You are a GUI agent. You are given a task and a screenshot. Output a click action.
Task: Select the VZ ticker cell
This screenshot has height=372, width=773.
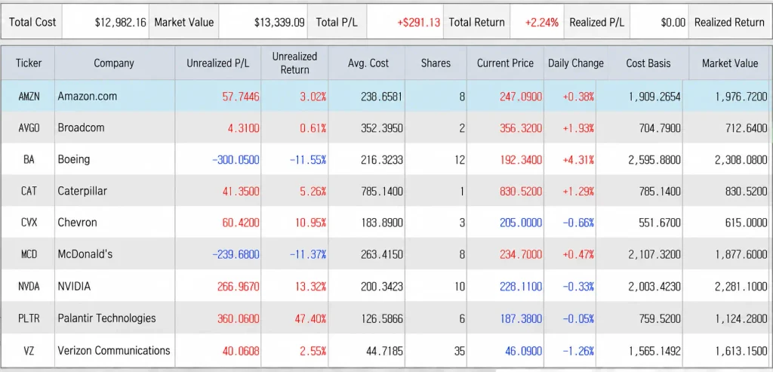tap(29, 351)
